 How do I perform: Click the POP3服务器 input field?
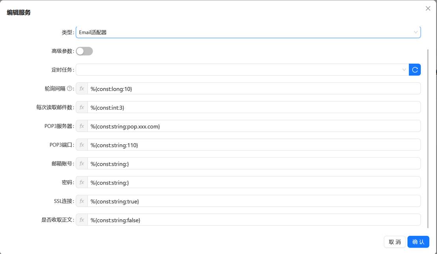(254, 126)
